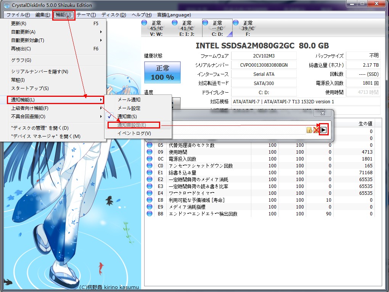Click the drive letter field C: D:
The width and height of the screenshot is (389, 292).
(x=264, y=93)
